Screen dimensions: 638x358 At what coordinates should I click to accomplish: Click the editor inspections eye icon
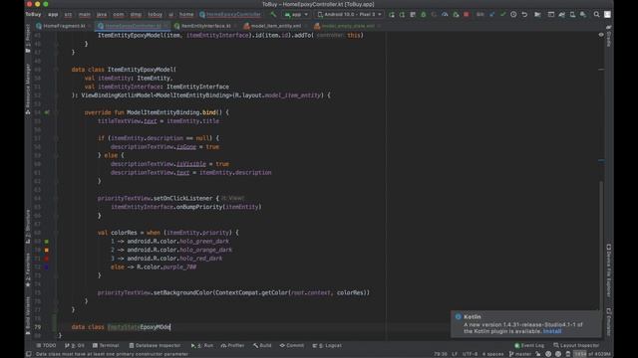click(601, 35)
